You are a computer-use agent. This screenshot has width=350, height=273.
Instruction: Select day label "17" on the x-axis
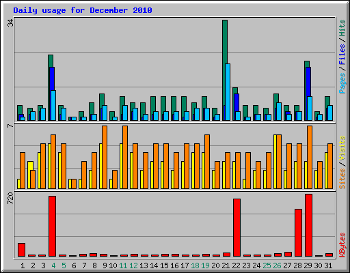[185, 265]
